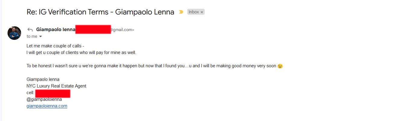Click the yellow importance marker icon

pos(181,12)
